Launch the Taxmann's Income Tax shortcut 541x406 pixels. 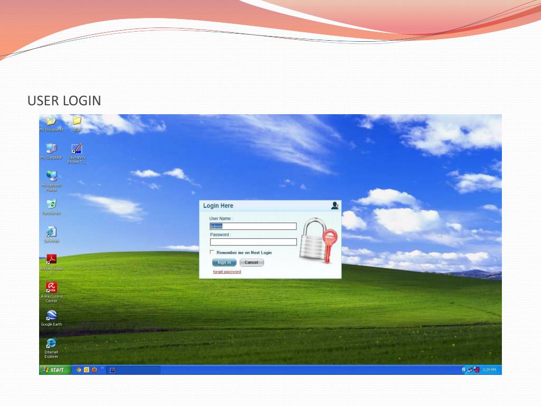click(x=76, y=154)
